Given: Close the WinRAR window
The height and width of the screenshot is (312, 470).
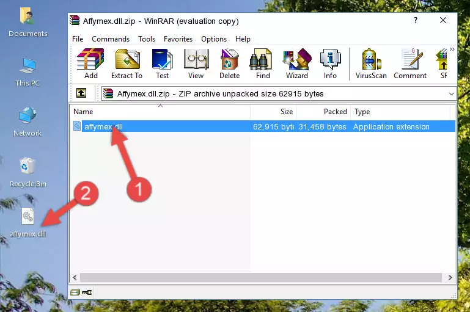Looking at the screenshot, I should 443,20.
